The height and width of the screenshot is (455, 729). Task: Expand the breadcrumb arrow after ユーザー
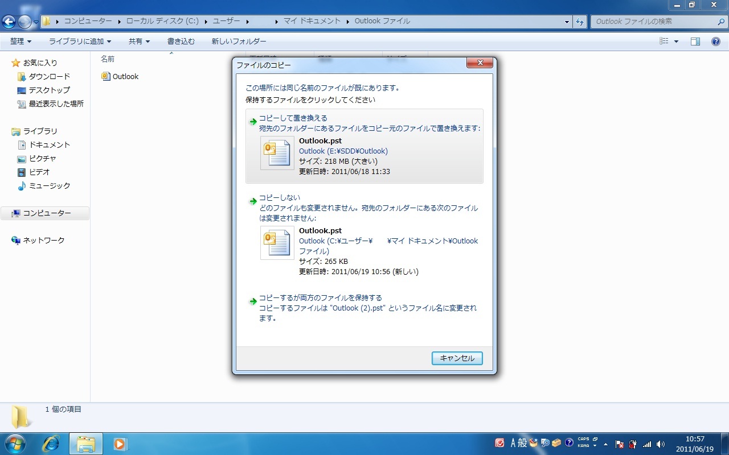247,22
